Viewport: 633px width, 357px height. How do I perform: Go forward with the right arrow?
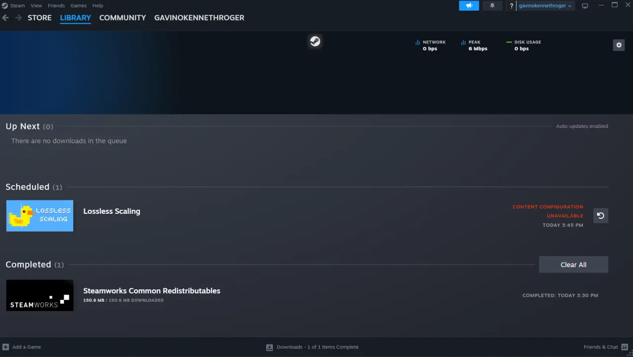pos(18,18)
